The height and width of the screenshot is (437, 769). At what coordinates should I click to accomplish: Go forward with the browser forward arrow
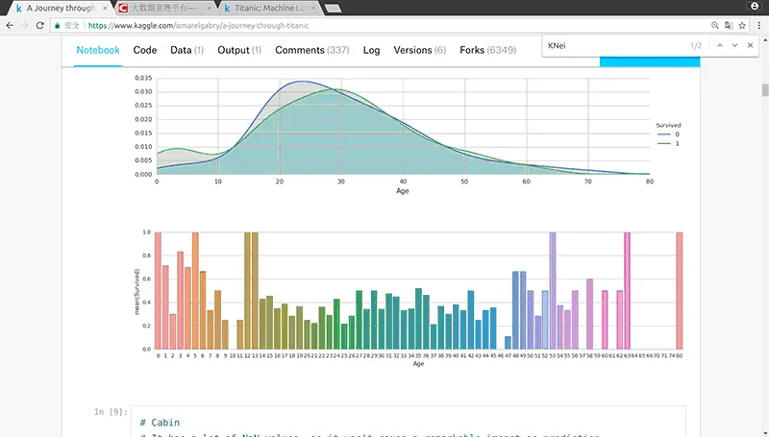pos(25,26)
